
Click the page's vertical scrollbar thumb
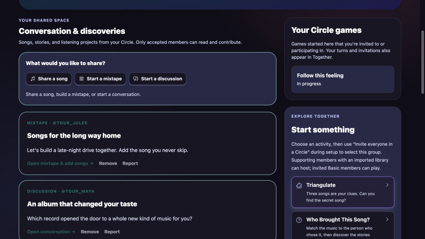pos(423,62)
